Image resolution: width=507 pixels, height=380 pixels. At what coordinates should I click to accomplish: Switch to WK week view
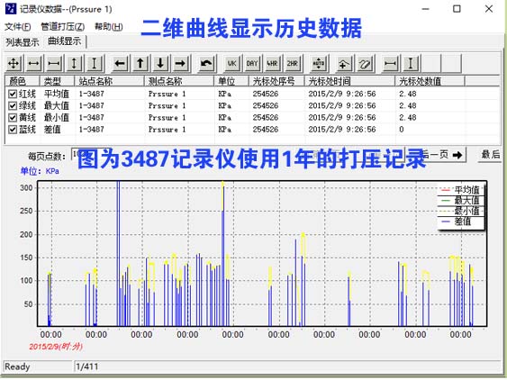click(x=231, y=63)
